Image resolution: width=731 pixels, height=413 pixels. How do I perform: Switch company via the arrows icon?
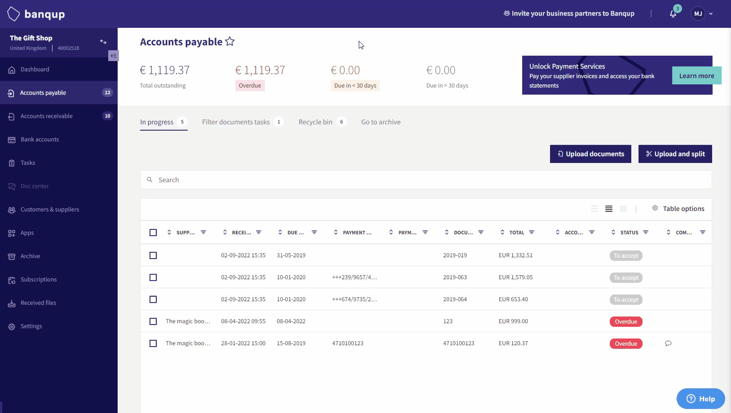click(x=103, y=42)
